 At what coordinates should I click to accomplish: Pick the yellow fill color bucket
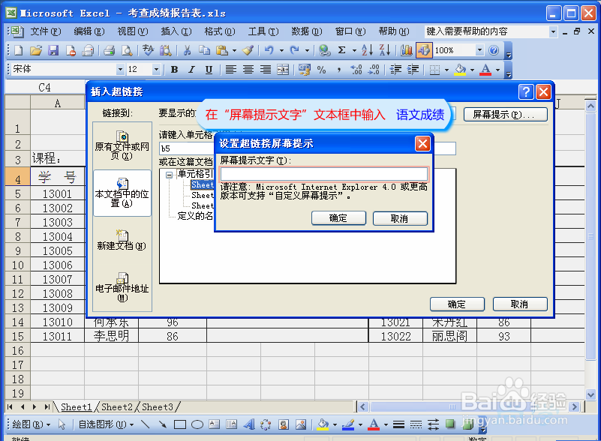tap(460, 69)
